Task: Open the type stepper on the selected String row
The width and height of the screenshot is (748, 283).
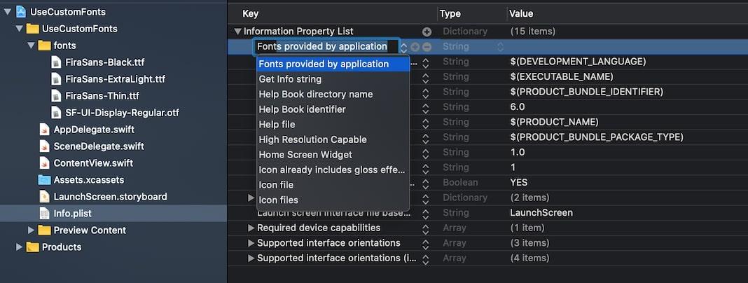Action: 500,47
